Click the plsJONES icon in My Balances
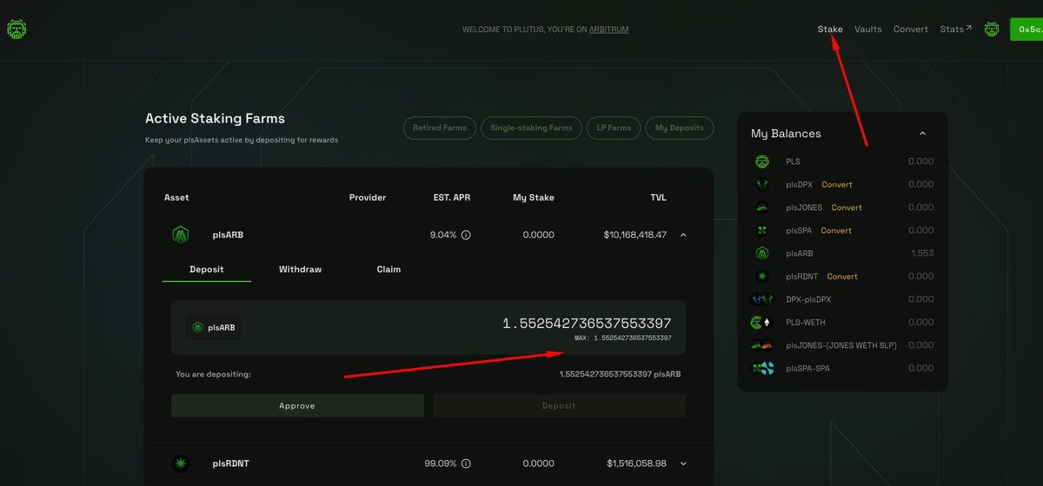 pos(761,207)
